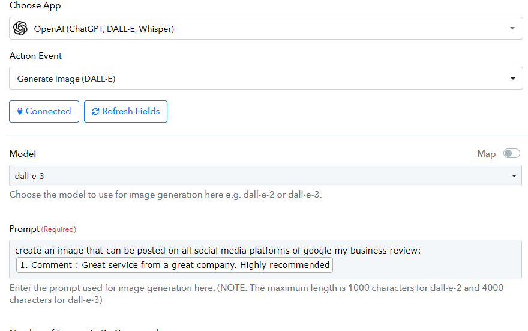
Task: Click the 'Action Event' label
Action: (x=35, y=56)
